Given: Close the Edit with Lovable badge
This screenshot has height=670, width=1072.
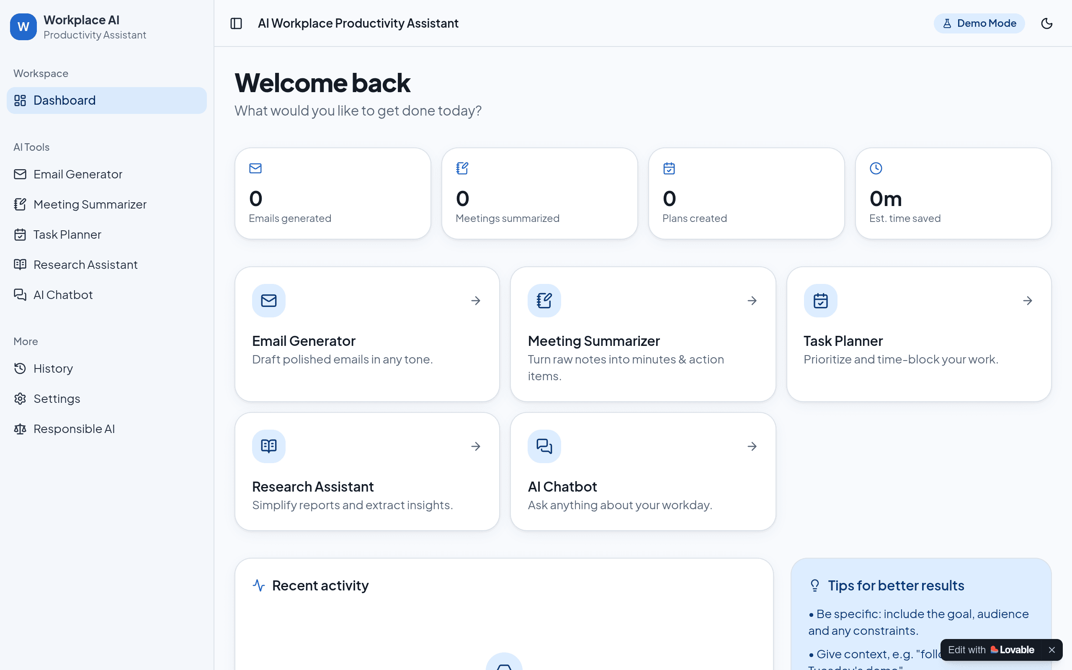Looking at the screenshot, I should click(1052, 649).
